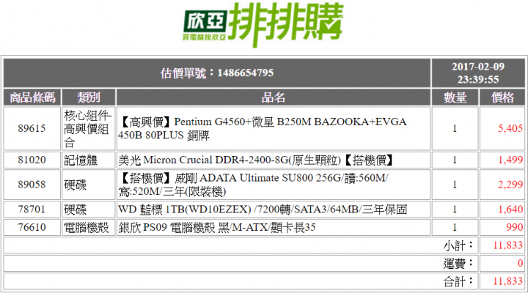Click quantity 1 in Micron memory row

455,160
